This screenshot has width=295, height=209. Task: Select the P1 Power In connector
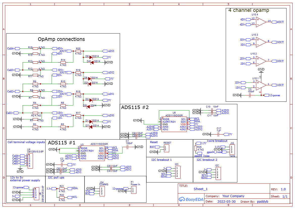pyautogui.click(x=133, y=190)
